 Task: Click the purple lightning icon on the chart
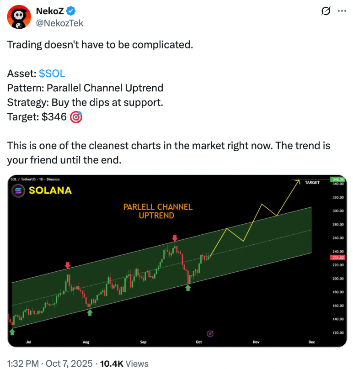210,334
